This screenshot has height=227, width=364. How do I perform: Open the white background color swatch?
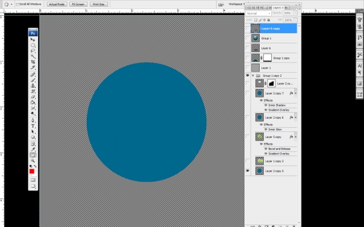pos(35,174)
